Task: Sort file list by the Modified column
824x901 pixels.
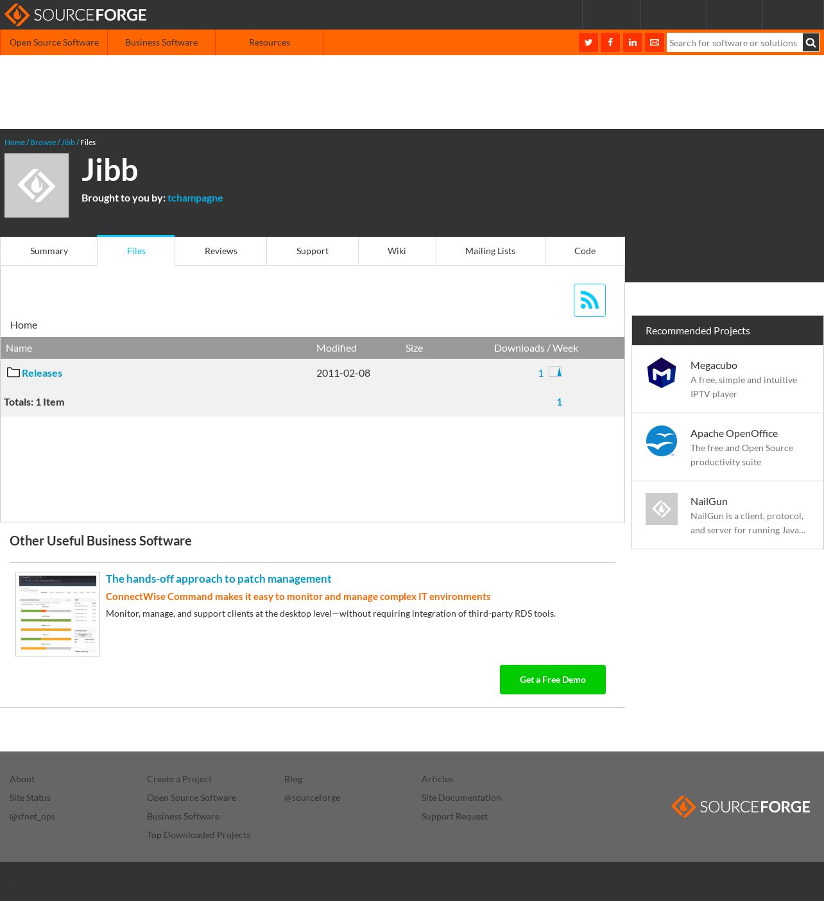Action: pyautogui.click(x=336, y=348)
